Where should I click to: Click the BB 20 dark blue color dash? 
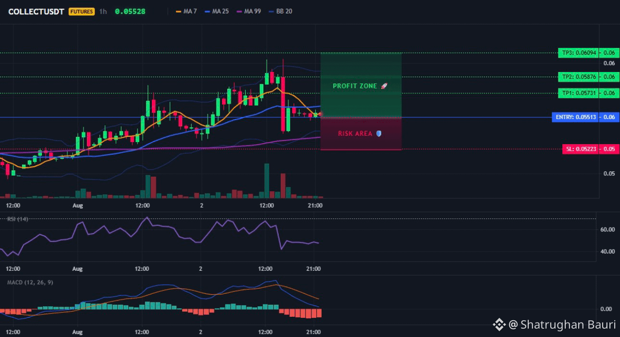(x=272, y=11)
